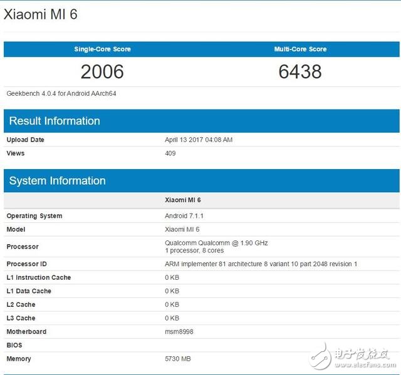Click the Qualcomm 1.90 GHz processor entry
The width and height of the screenshot is (401, 375).
(216, 243)
